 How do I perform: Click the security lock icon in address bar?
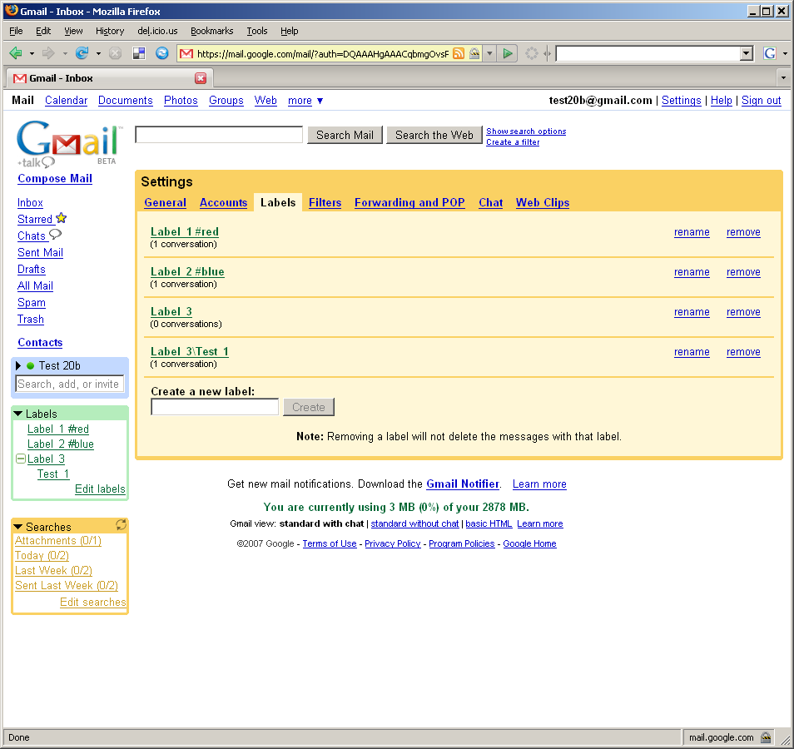pos(474,53)
